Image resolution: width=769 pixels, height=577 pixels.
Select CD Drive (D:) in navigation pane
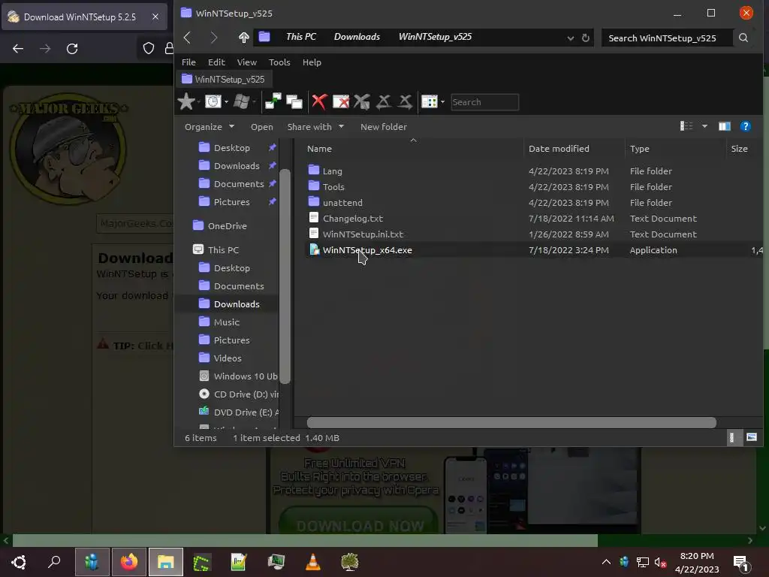point(246,394)
